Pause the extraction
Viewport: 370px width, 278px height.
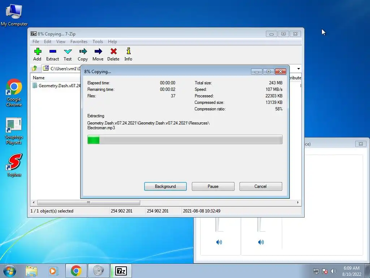pos(213,186)
